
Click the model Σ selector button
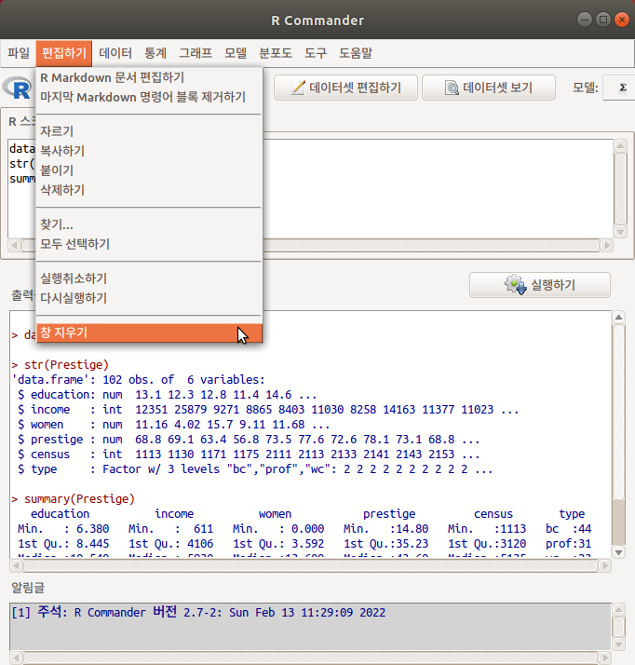click(621, 88)
